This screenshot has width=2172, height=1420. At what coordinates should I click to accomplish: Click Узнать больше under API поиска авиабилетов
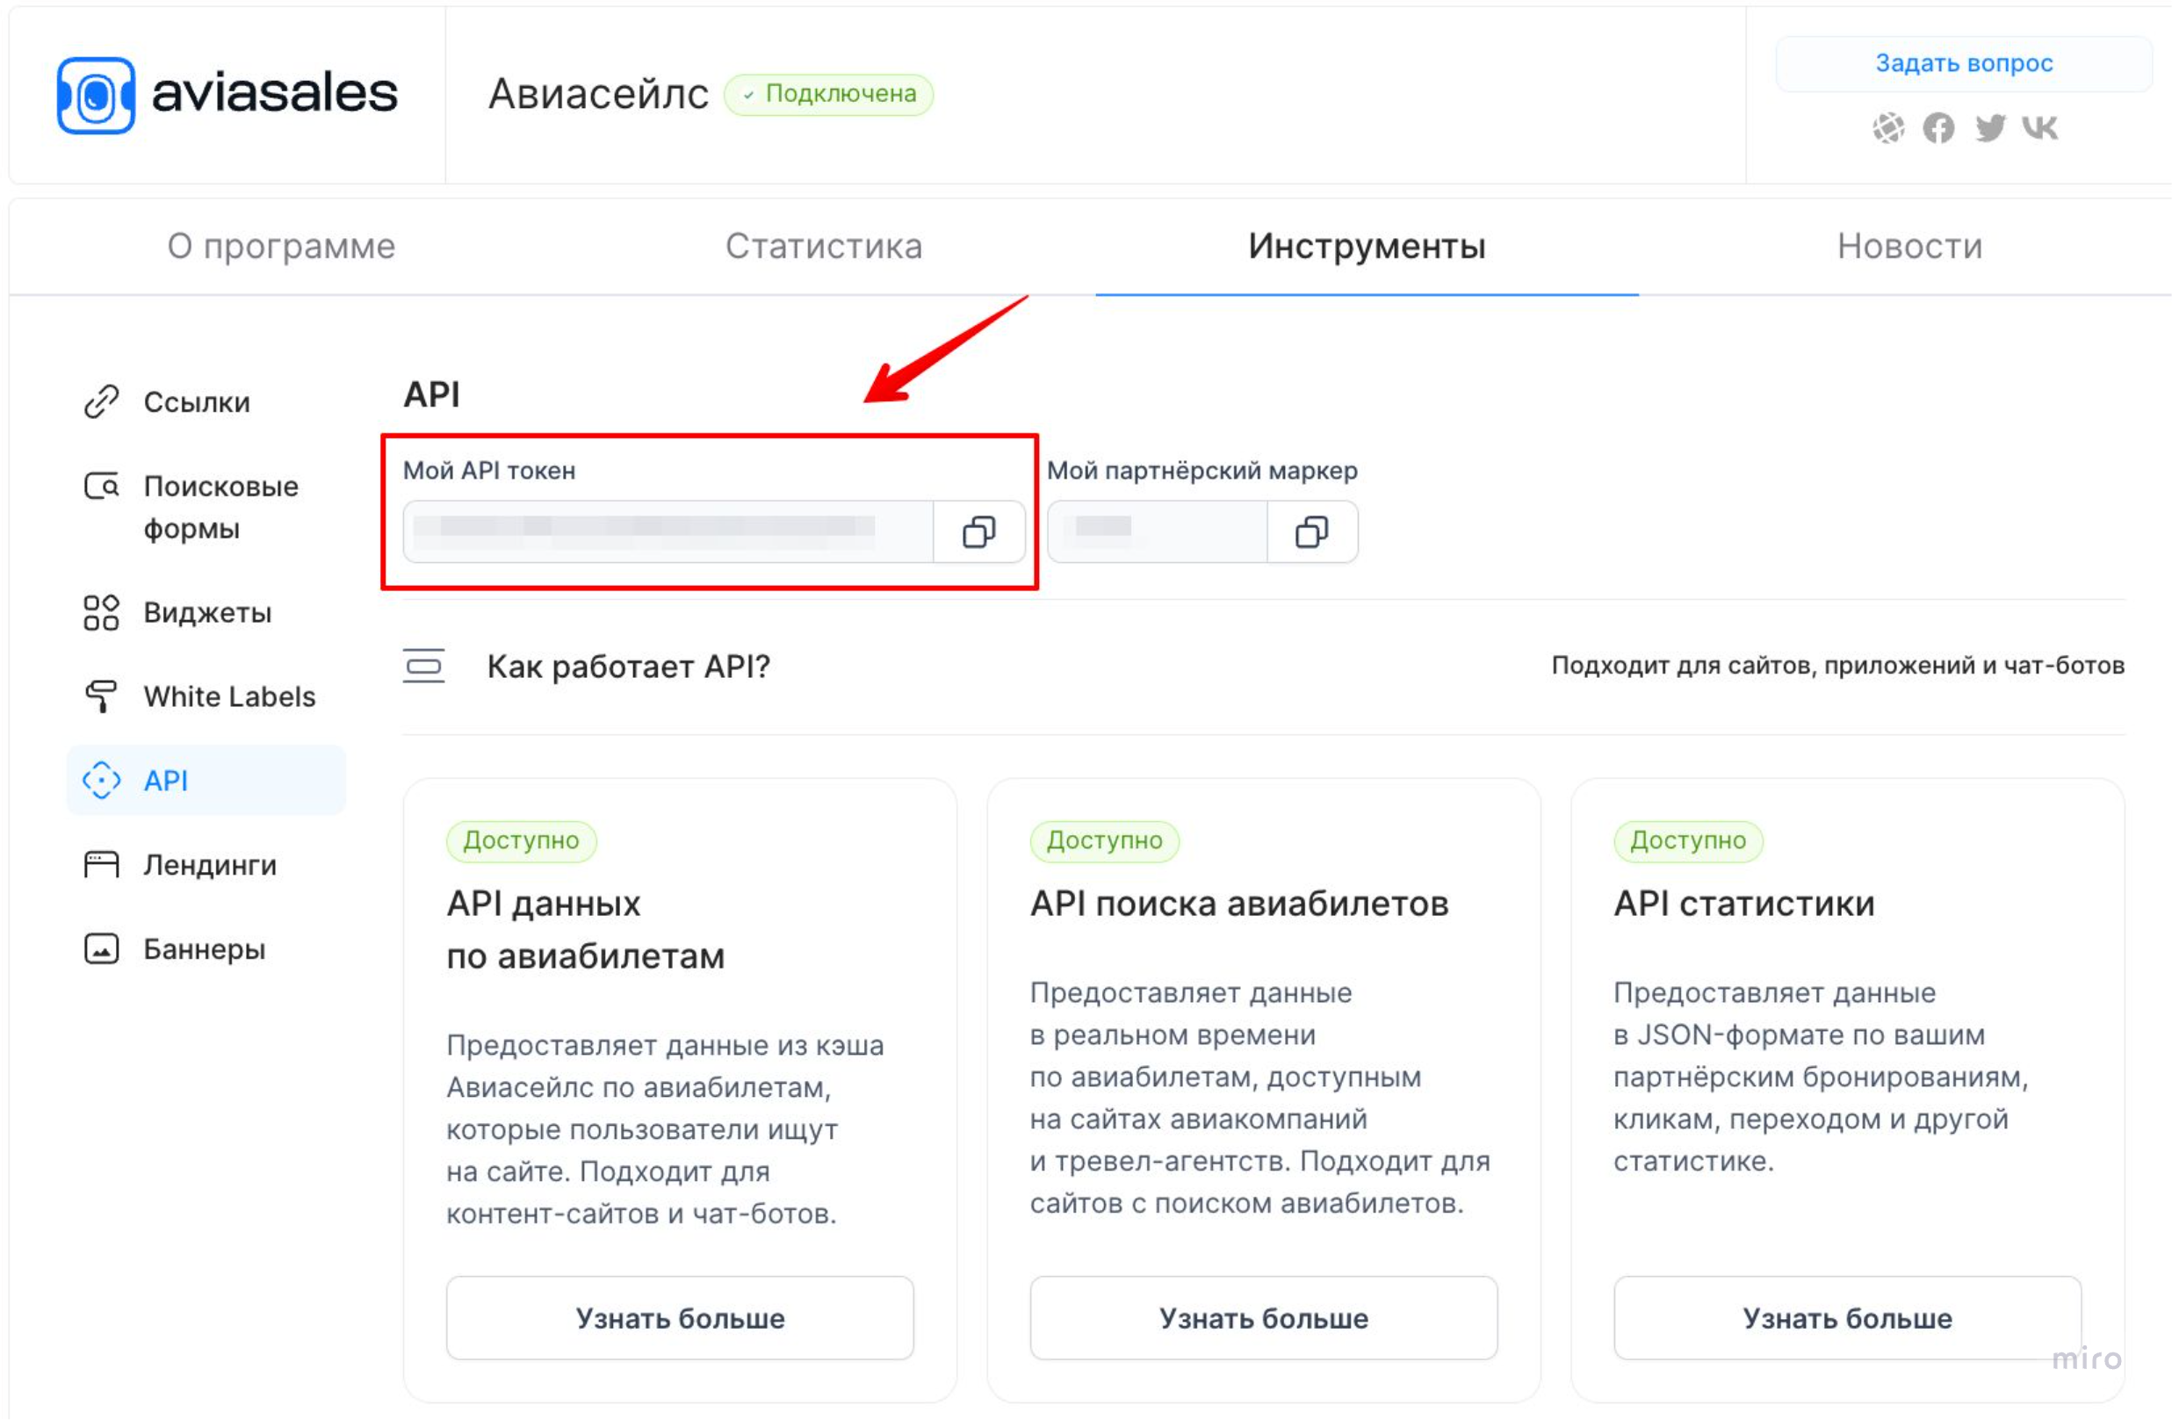tap(1264, 1318)
